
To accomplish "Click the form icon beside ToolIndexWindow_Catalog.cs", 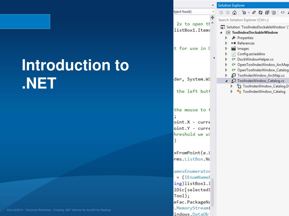I will 233,81.
